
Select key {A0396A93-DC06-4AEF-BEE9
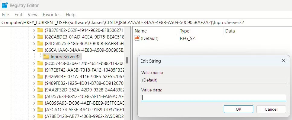(84, 103)
